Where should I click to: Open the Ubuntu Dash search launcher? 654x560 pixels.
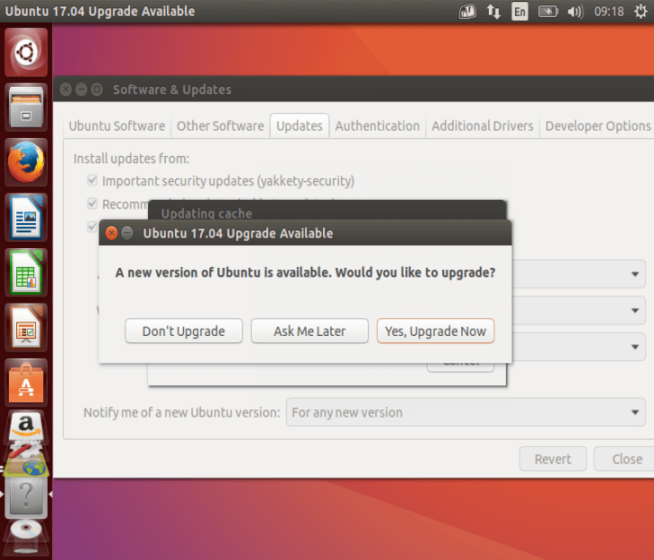pyautogui.click(x=26, y=52)
